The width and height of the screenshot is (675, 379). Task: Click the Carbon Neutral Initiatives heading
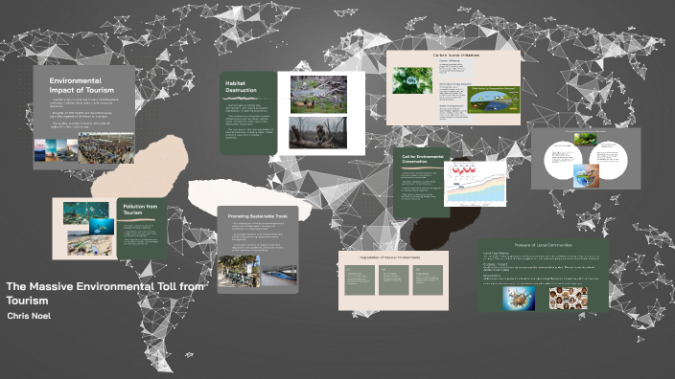(x=455, y=55)
